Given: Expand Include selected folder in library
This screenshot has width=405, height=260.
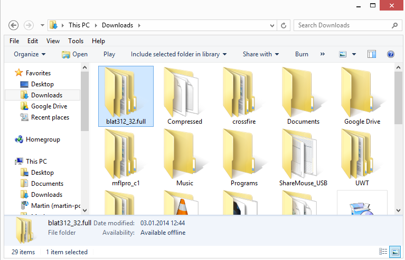Looking at the screenshot, I should tap(178, 54).
